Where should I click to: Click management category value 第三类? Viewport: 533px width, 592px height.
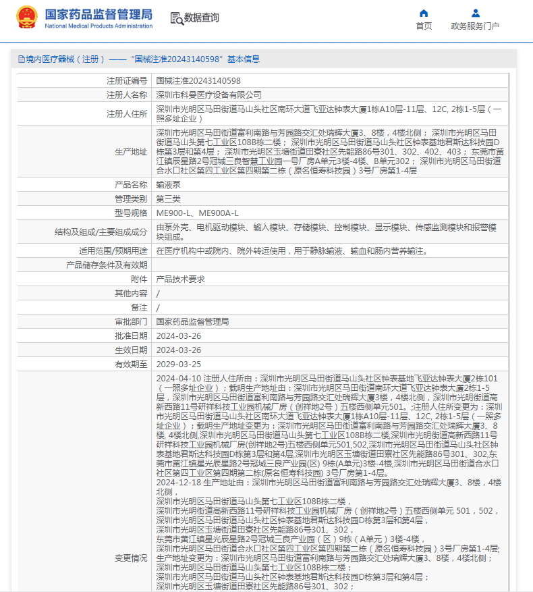coord(169,199)
